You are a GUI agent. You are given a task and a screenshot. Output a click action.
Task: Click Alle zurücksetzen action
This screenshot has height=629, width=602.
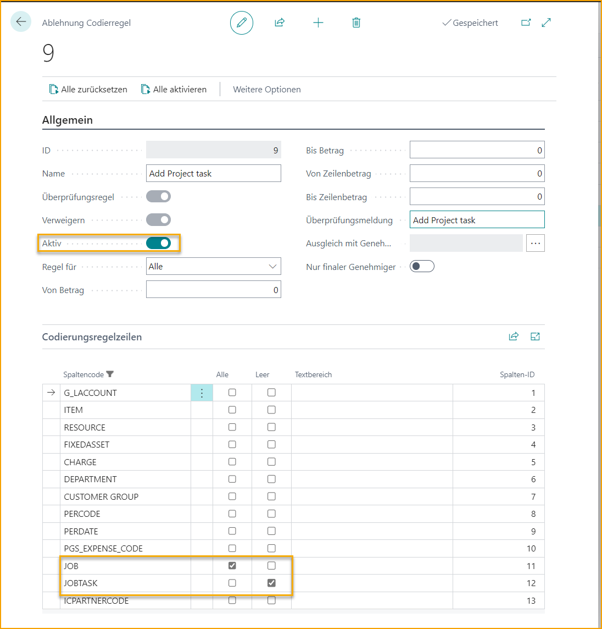88,90
